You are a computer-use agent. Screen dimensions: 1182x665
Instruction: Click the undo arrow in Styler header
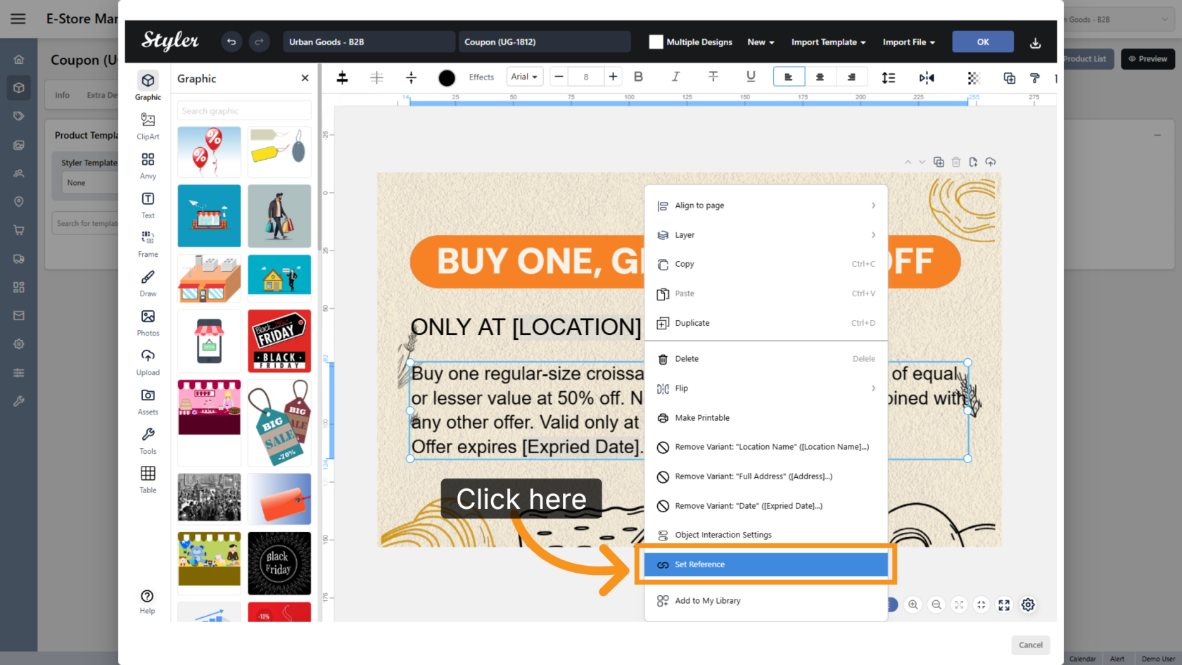pos(231,42)
